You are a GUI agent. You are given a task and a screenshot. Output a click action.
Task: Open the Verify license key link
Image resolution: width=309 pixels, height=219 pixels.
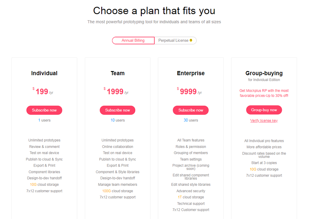click(x=264, y=121)
